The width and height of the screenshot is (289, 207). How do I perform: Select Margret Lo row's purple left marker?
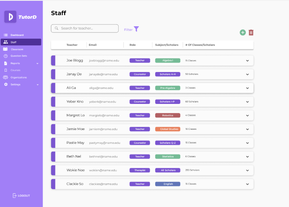[53, 115]
